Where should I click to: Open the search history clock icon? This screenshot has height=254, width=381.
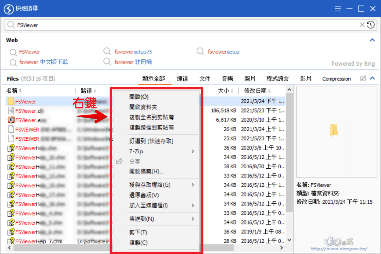point(371,24)
